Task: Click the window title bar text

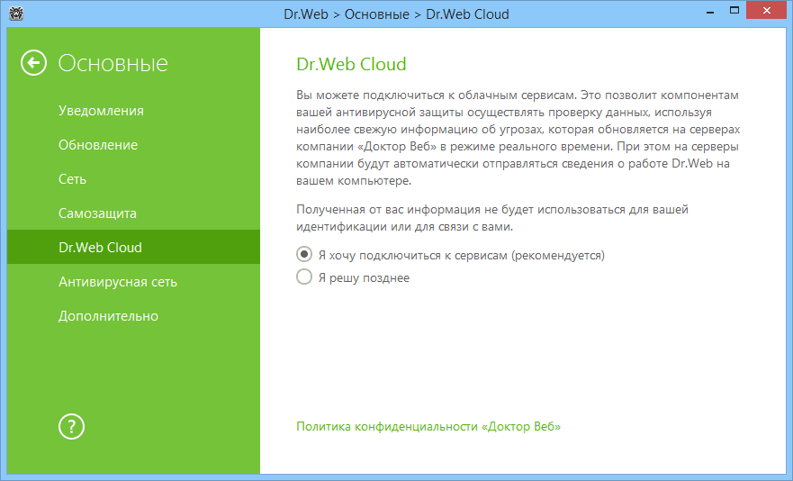Action: (396, 14)
